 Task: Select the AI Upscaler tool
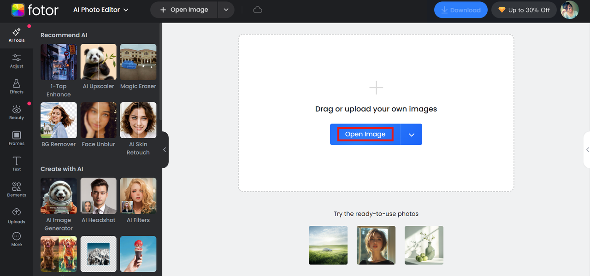coord(98,67)
